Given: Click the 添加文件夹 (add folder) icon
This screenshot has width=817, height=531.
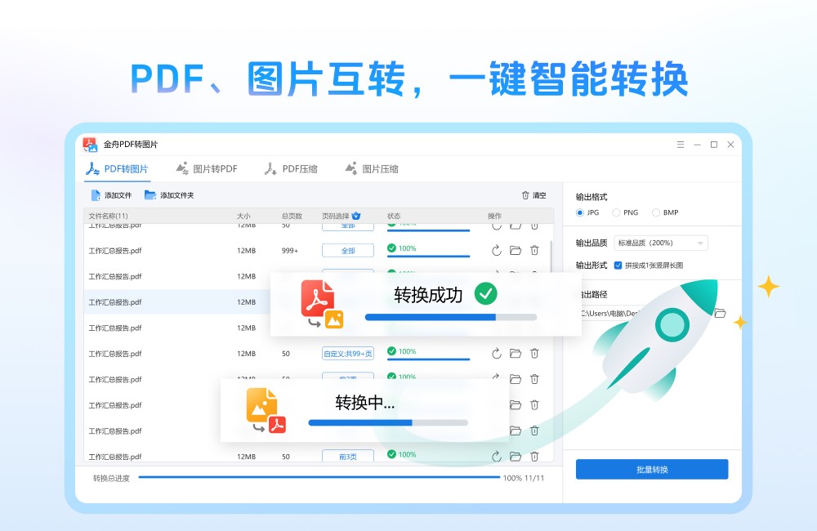Looking at the screenshot, I should (x=150, y=195).
